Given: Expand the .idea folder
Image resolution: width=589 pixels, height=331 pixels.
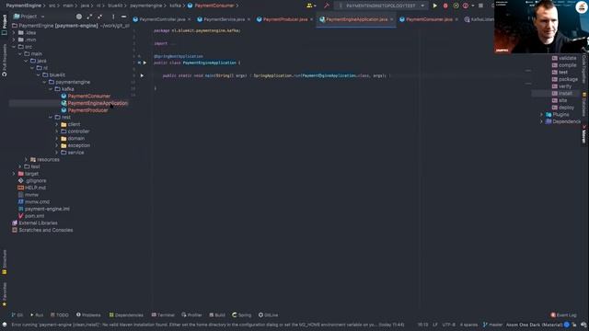Looking at the screenshot, I should point(14,33).
